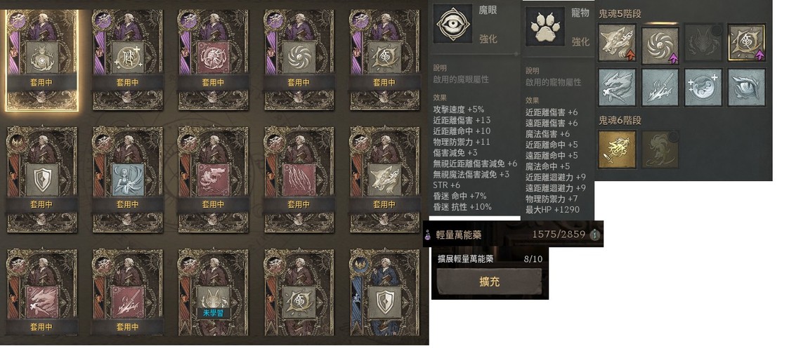
Task: Open the 魔眼 eye icon
Action: pos(452,23)
